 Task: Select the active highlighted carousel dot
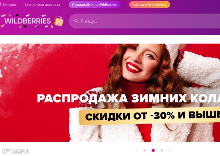153,150
